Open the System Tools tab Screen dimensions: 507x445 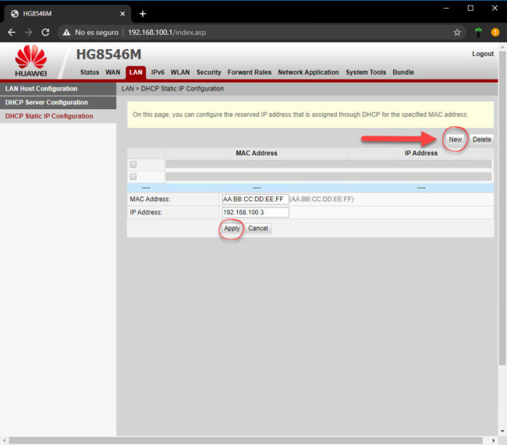366,72
